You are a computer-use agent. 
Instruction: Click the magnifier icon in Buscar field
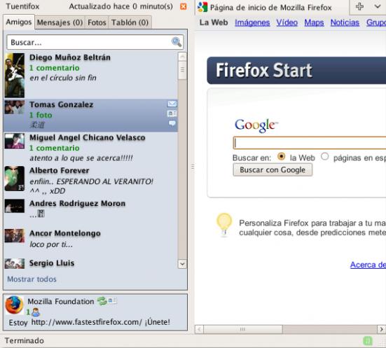pos(177,42)
